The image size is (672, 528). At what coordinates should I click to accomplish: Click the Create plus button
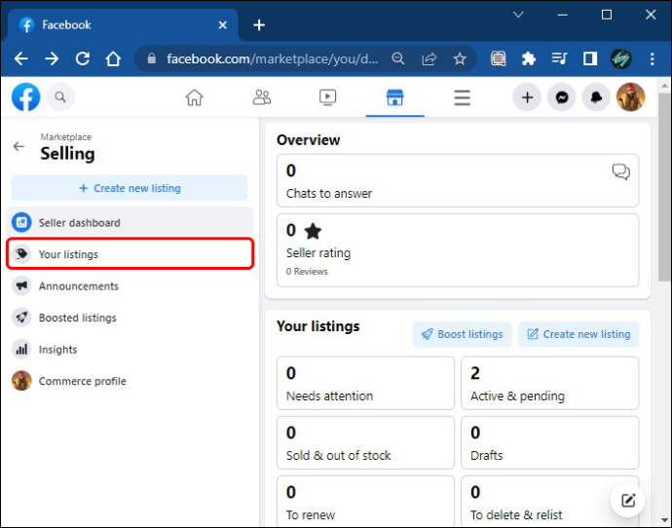coord(527,97)
